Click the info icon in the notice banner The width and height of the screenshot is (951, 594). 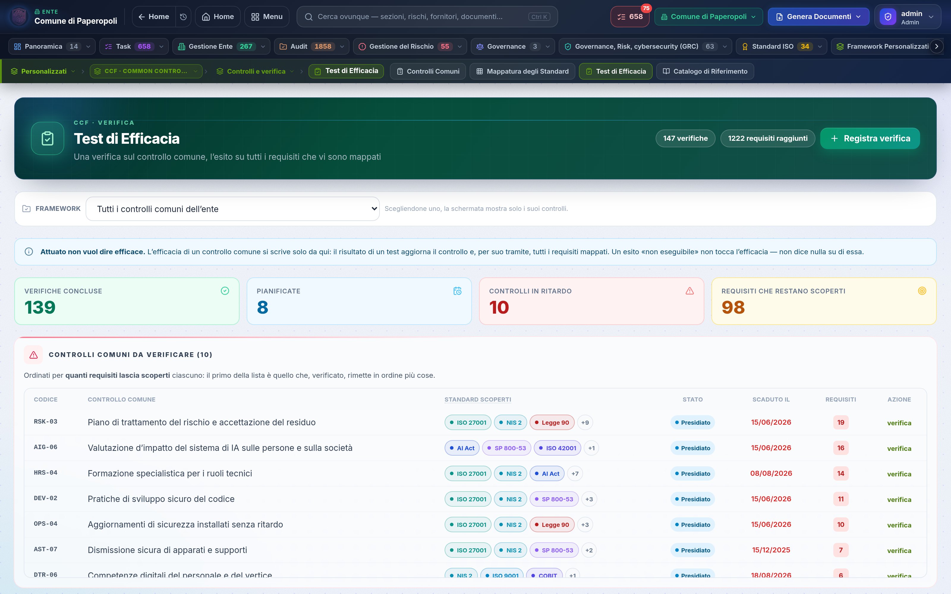click(29, 252)
